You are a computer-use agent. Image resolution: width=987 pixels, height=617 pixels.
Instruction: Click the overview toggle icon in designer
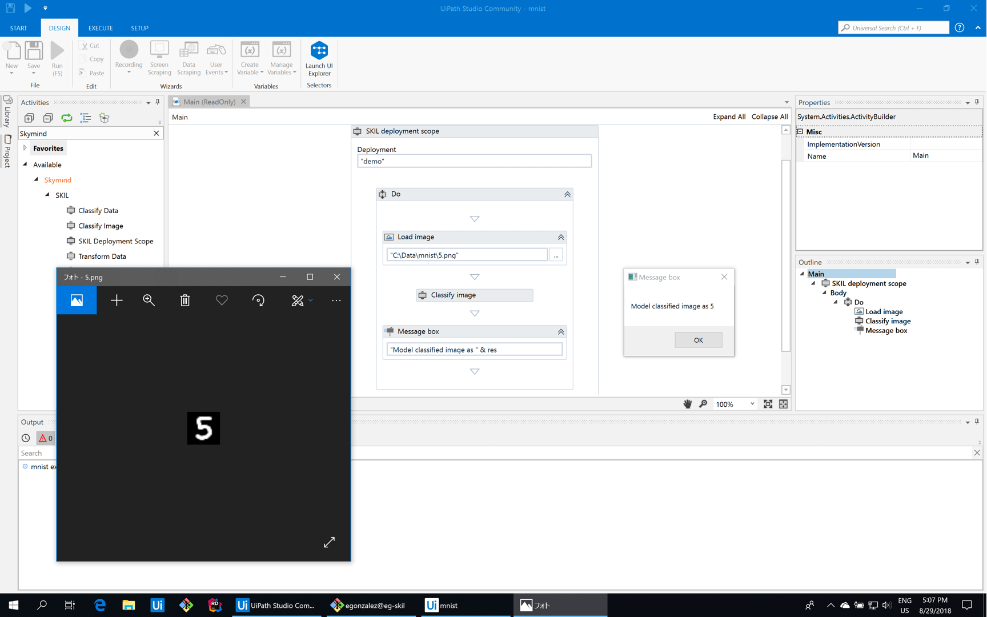tap(784, 404)
